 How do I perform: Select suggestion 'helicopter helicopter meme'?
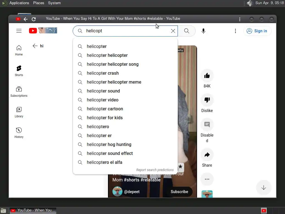click(x=125, y=82)
